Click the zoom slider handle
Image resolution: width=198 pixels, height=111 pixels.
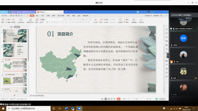pos(137,99)
